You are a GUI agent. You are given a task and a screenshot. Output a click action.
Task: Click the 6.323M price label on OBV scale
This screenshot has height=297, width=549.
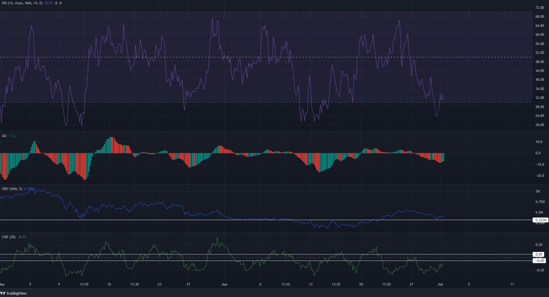541,220
